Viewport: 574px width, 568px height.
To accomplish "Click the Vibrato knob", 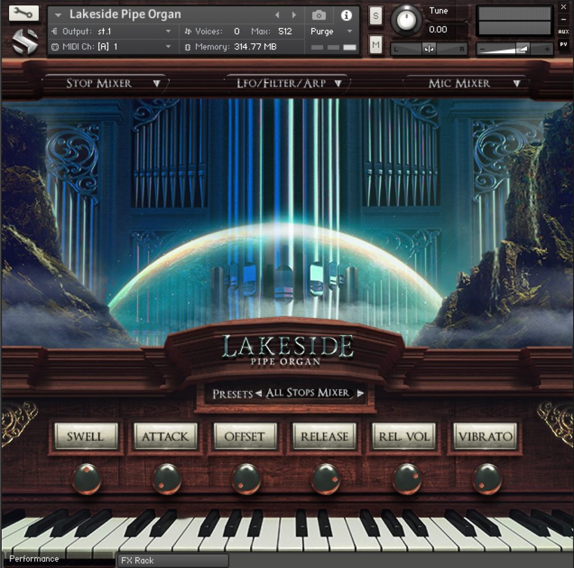I will click(487, 479).
